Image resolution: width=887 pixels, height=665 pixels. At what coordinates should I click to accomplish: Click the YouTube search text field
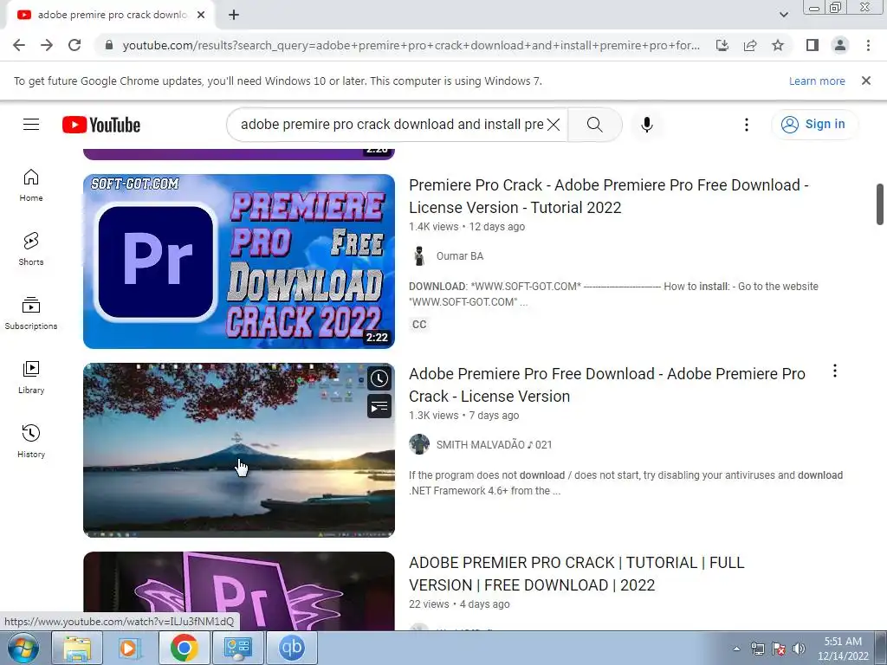click(392, 125)
